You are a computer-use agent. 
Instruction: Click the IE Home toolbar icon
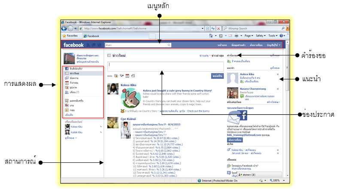pos(211,36)
